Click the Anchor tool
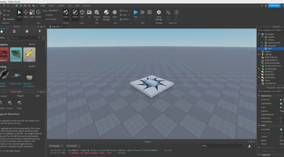This screenshot has width=284, height=157. click(x=124, y=19)
